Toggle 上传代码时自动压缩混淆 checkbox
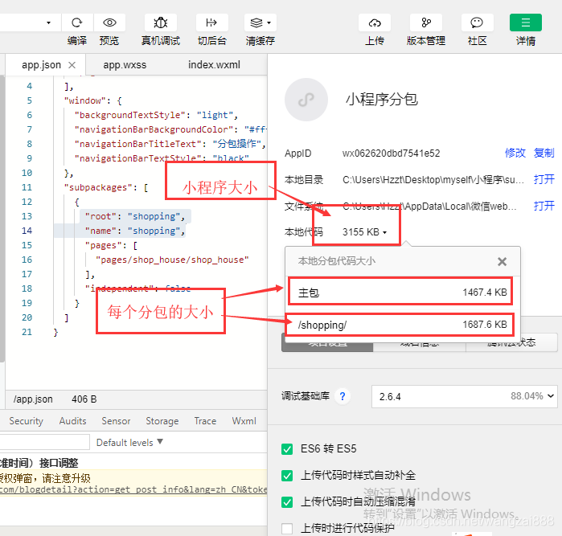 coord(287,502)
